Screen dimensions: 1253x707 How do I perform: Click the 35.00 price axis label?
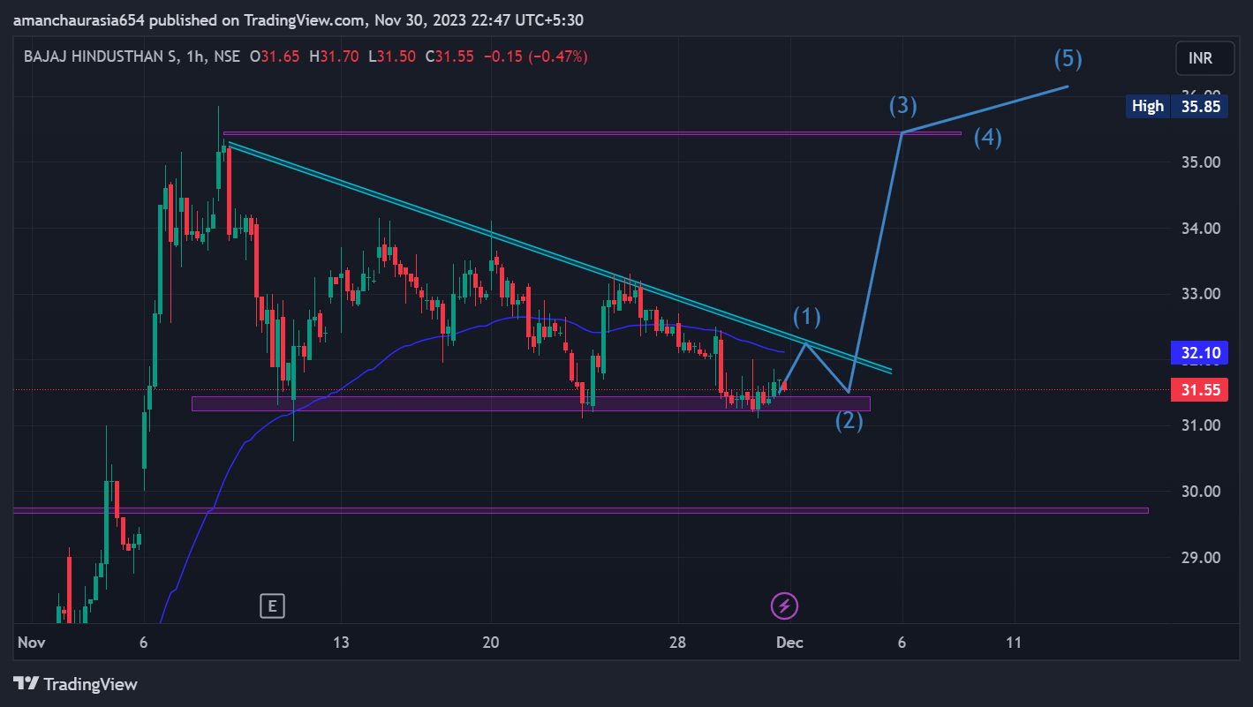[1203, 162]
